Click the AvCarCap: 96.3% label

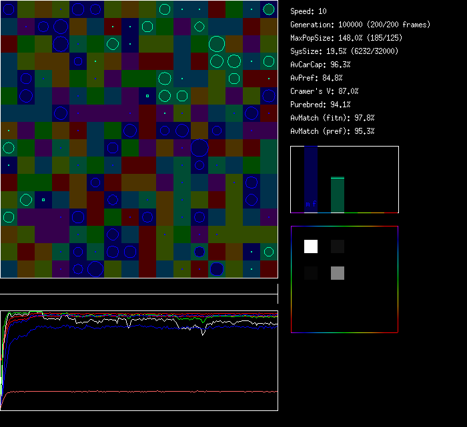pos(320,65)
